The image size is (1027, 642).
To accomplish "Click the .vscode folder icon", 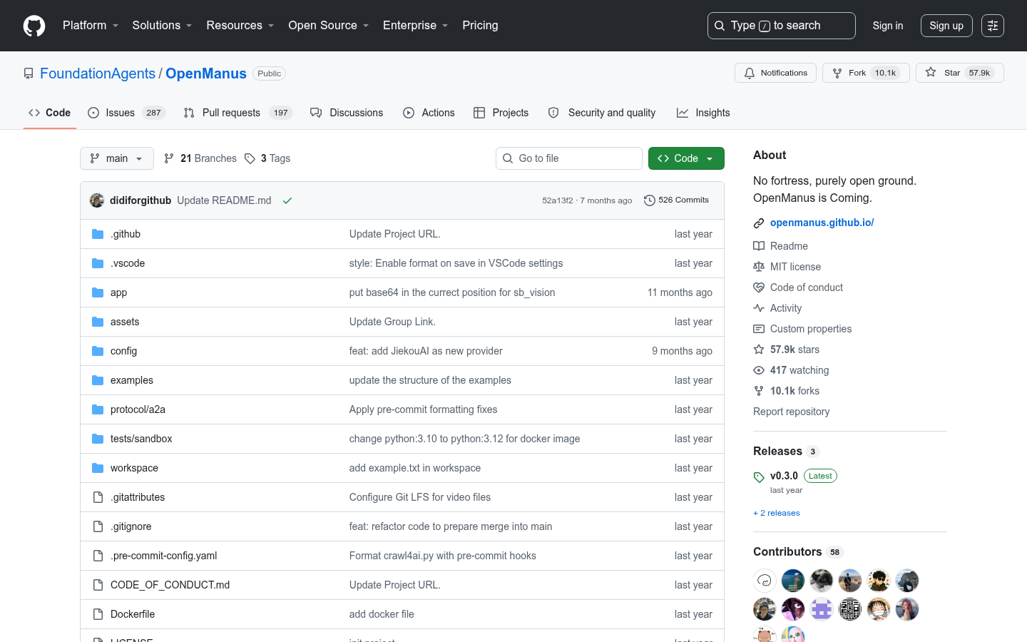I will point(98,263).
